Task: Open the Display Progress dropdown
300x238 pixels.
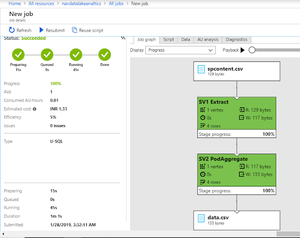Action: pos(180,50)
